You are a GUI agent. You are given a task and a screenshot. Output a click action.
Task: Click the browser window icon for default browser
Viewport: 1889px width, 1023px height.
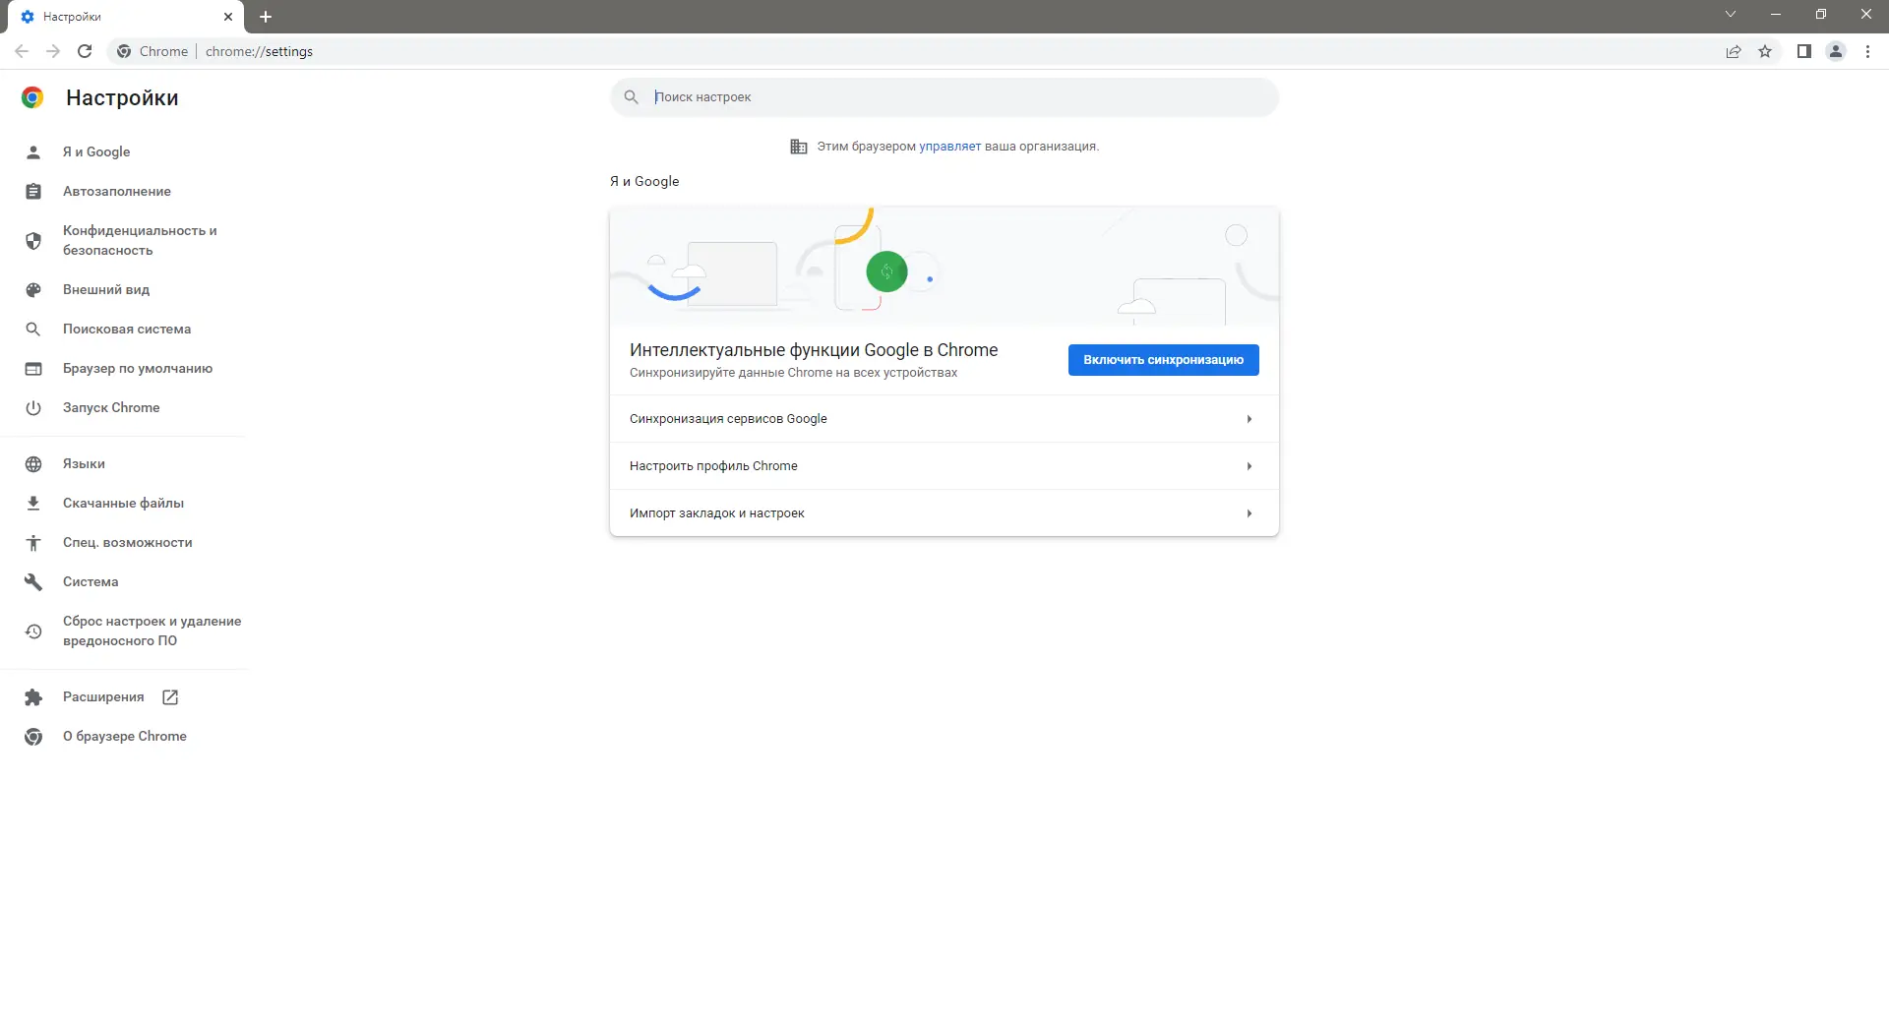point(33,369)
